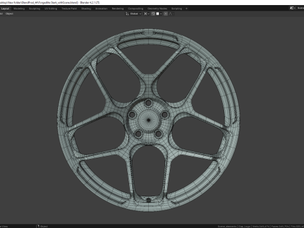This screenshot has height=228, width=304.
Task: Open the proportional editing falloff dropdown
Action: pyautogui.click(x=172, y=14)
